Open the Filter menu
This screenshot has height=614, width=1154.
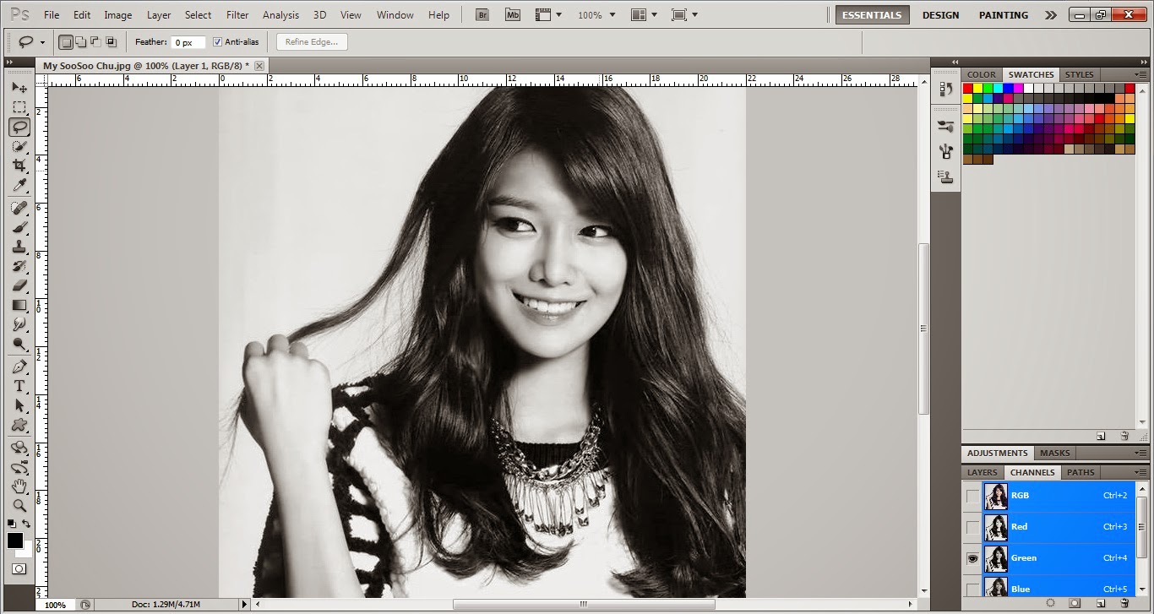237,15
